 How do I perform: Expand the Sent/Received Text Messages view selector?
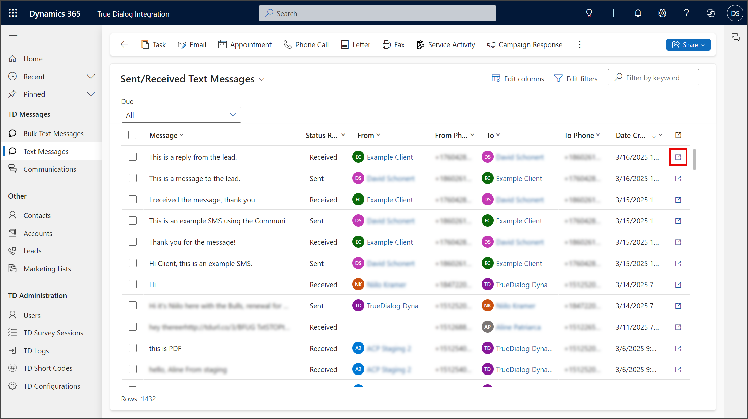click(x=262, y=79)
